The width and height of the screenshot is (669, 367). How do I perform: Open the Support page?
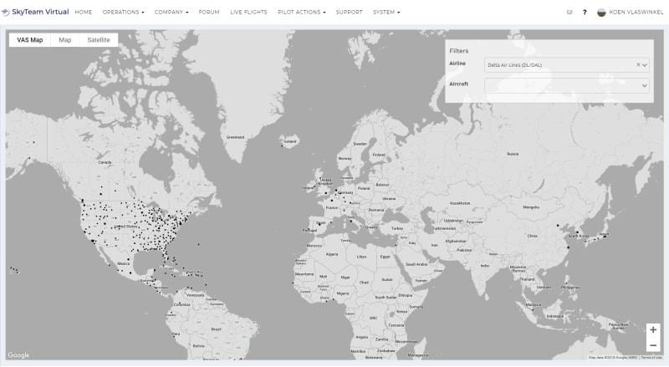pyautogui.click(x=349, y=13)
